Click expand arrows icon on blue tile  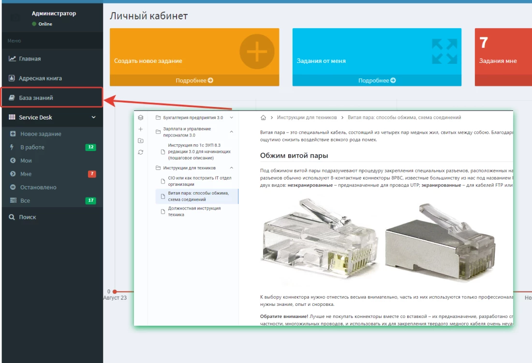[444, 51]
